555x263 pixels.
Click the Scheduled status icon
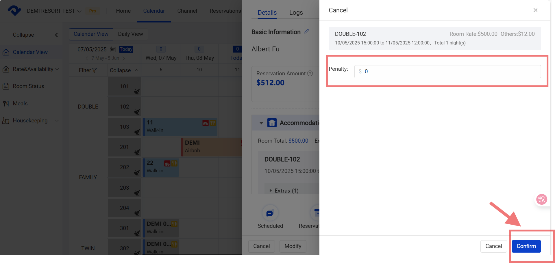[270, 213]
